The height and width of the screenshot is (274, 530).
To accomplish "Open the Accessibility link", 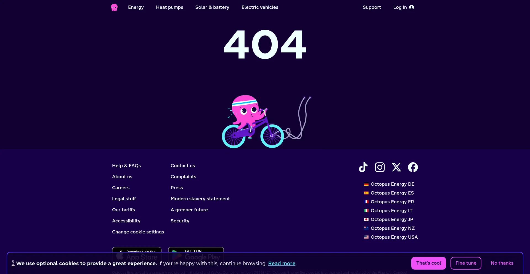I will [x=126, y=221].
